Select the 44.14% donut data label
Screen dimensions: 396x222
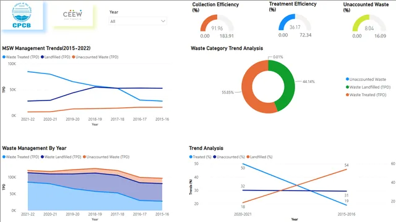coord(309,81)
